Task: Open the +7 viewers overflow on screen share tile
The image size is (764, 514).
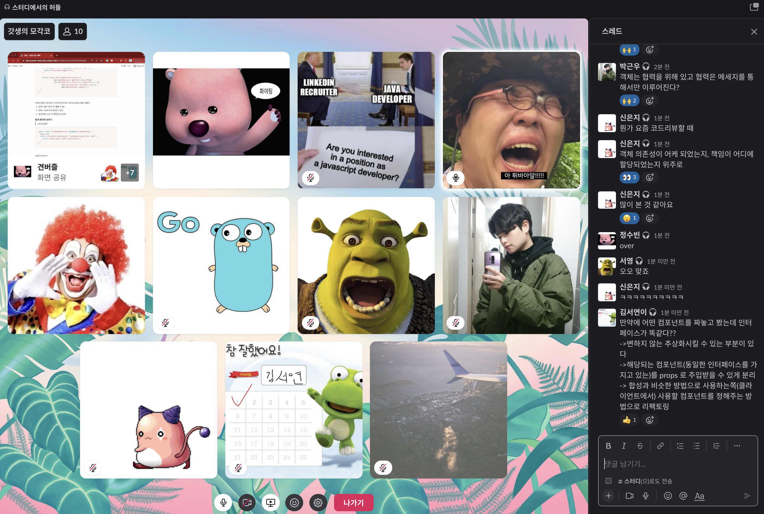Action: (x=129, y=173)
